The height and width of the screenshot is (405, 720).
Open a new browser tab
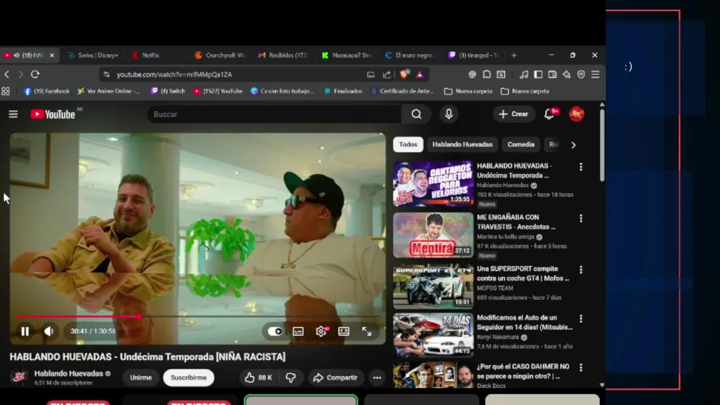514,55
